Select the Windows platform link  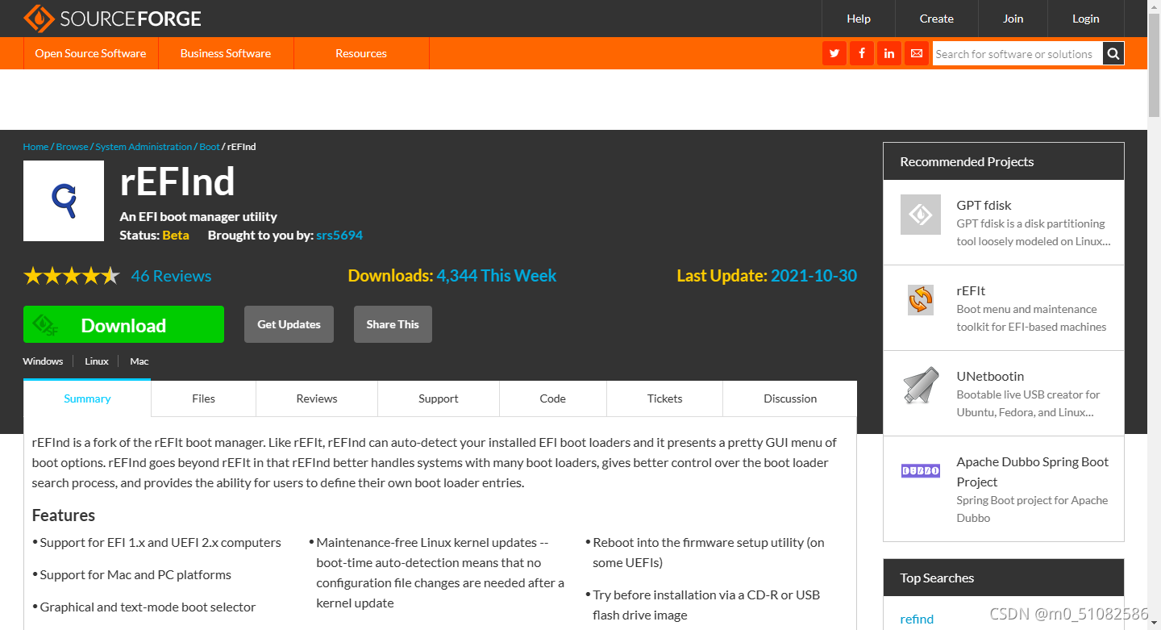[x=43, y=361]
